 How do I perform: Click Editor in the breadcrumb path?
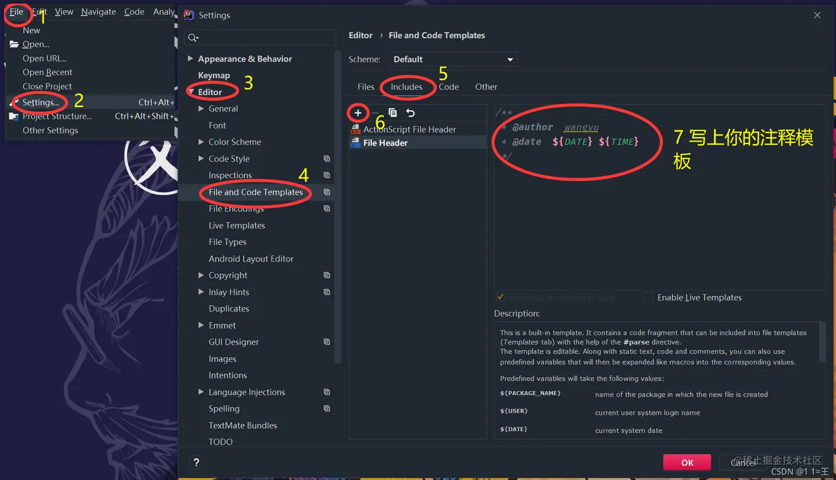coord(360,35)
